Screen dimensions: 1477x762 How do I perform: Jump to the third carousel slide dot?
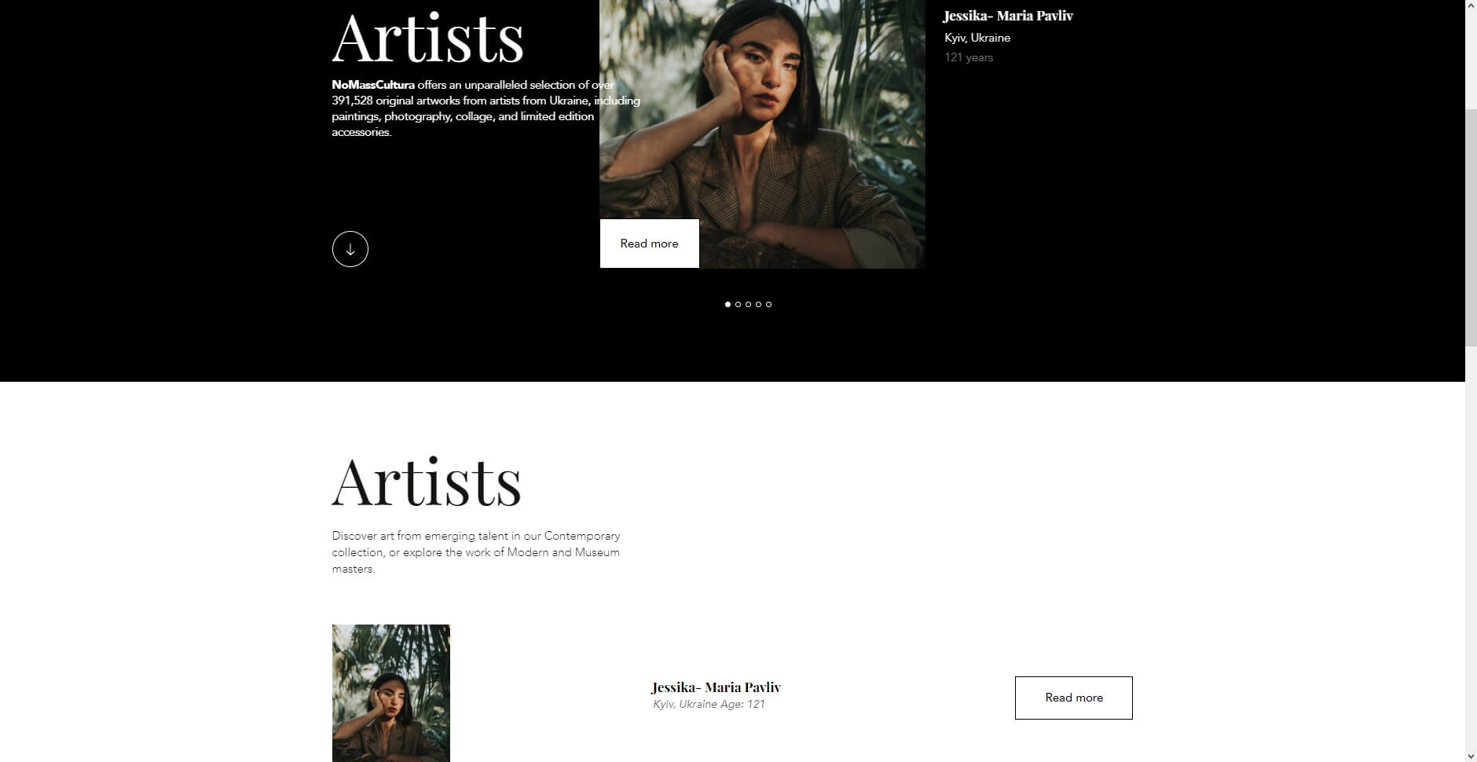pyautogui.click(x=748, y=304)
